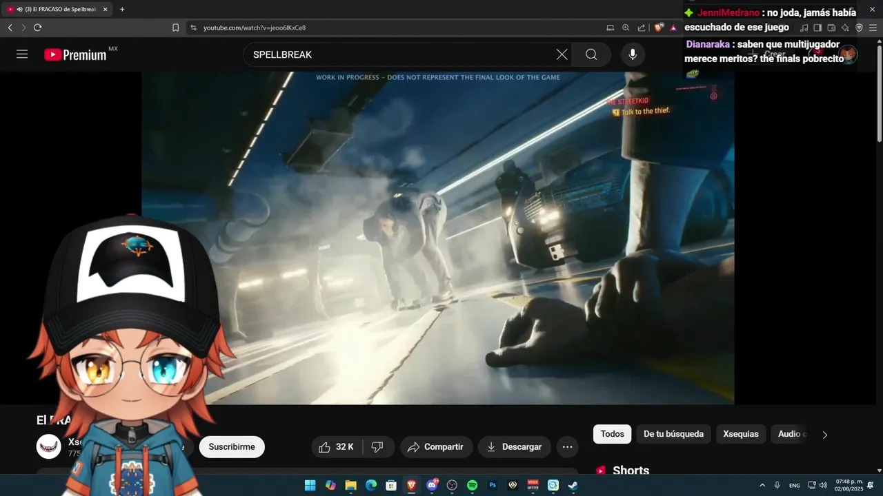Download video with Descargar button

(515, 447)
